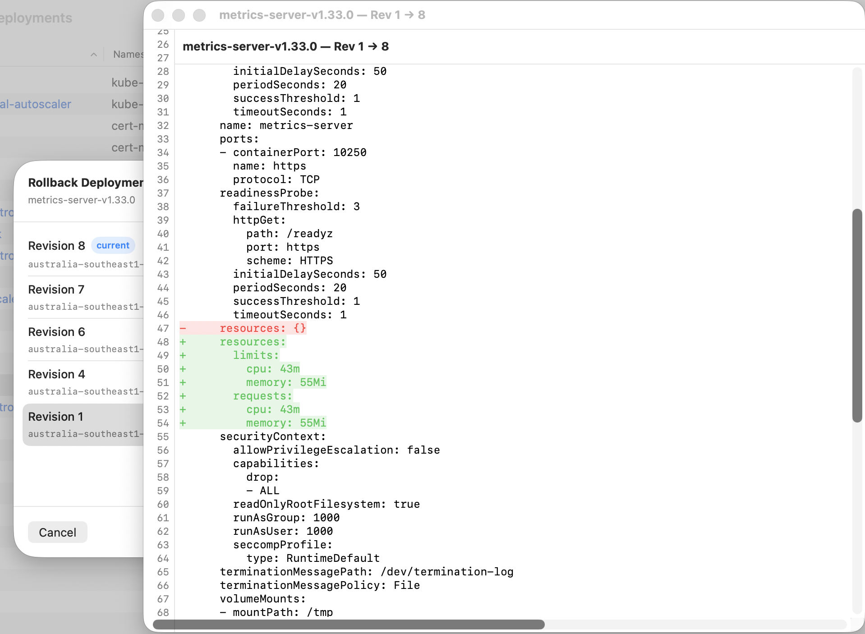Click the 'name: https' line
Image resolution: width=865 pixels, height=634 pixels.
(269, 166)
